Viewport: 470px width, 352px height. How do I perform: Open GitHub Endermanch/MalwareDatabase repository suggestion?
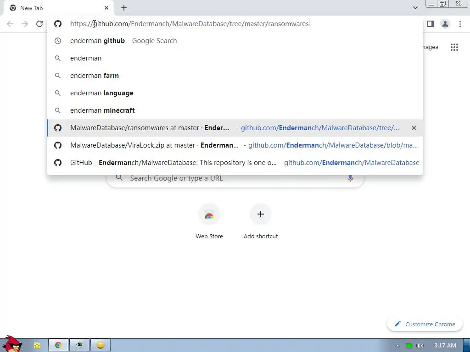[x=235, y=163]
